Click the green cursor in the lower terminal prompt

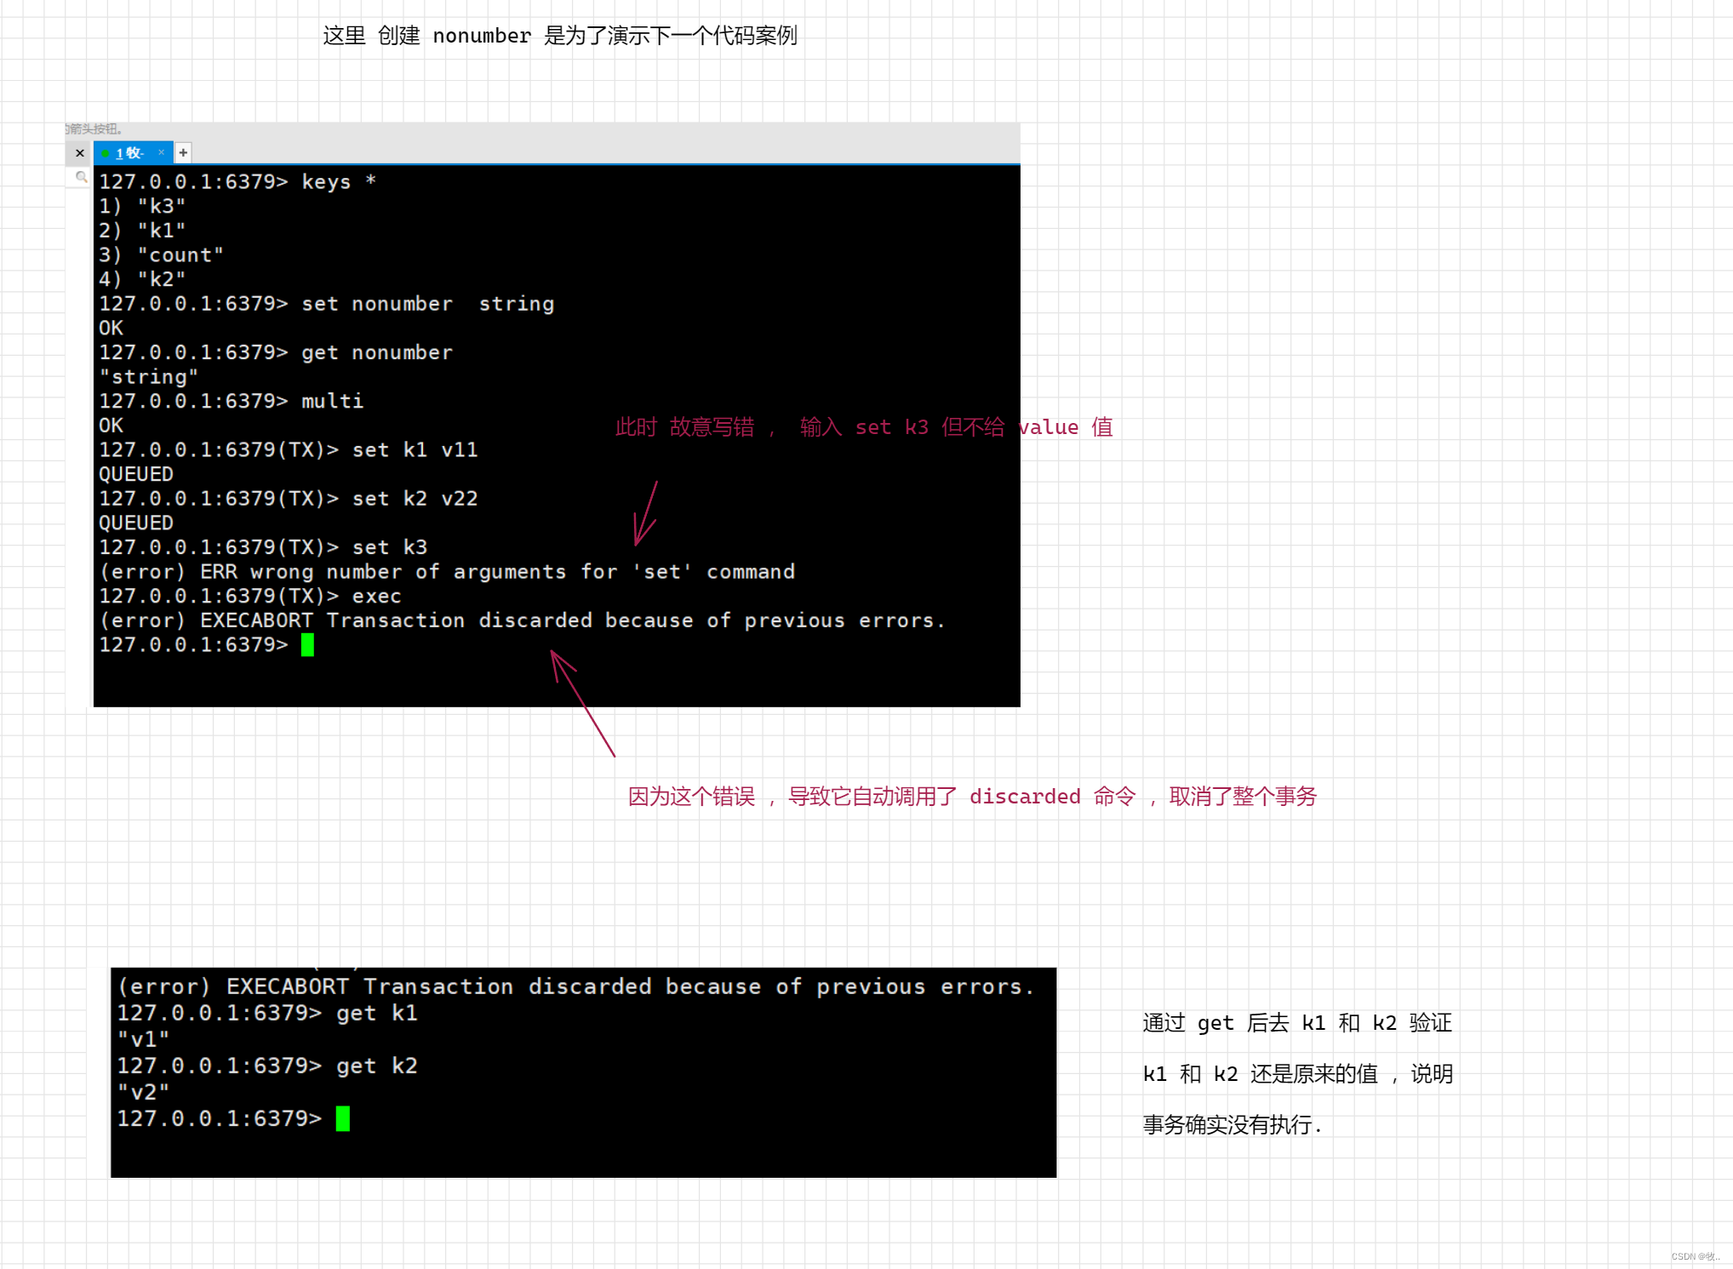coord(343,1118)
